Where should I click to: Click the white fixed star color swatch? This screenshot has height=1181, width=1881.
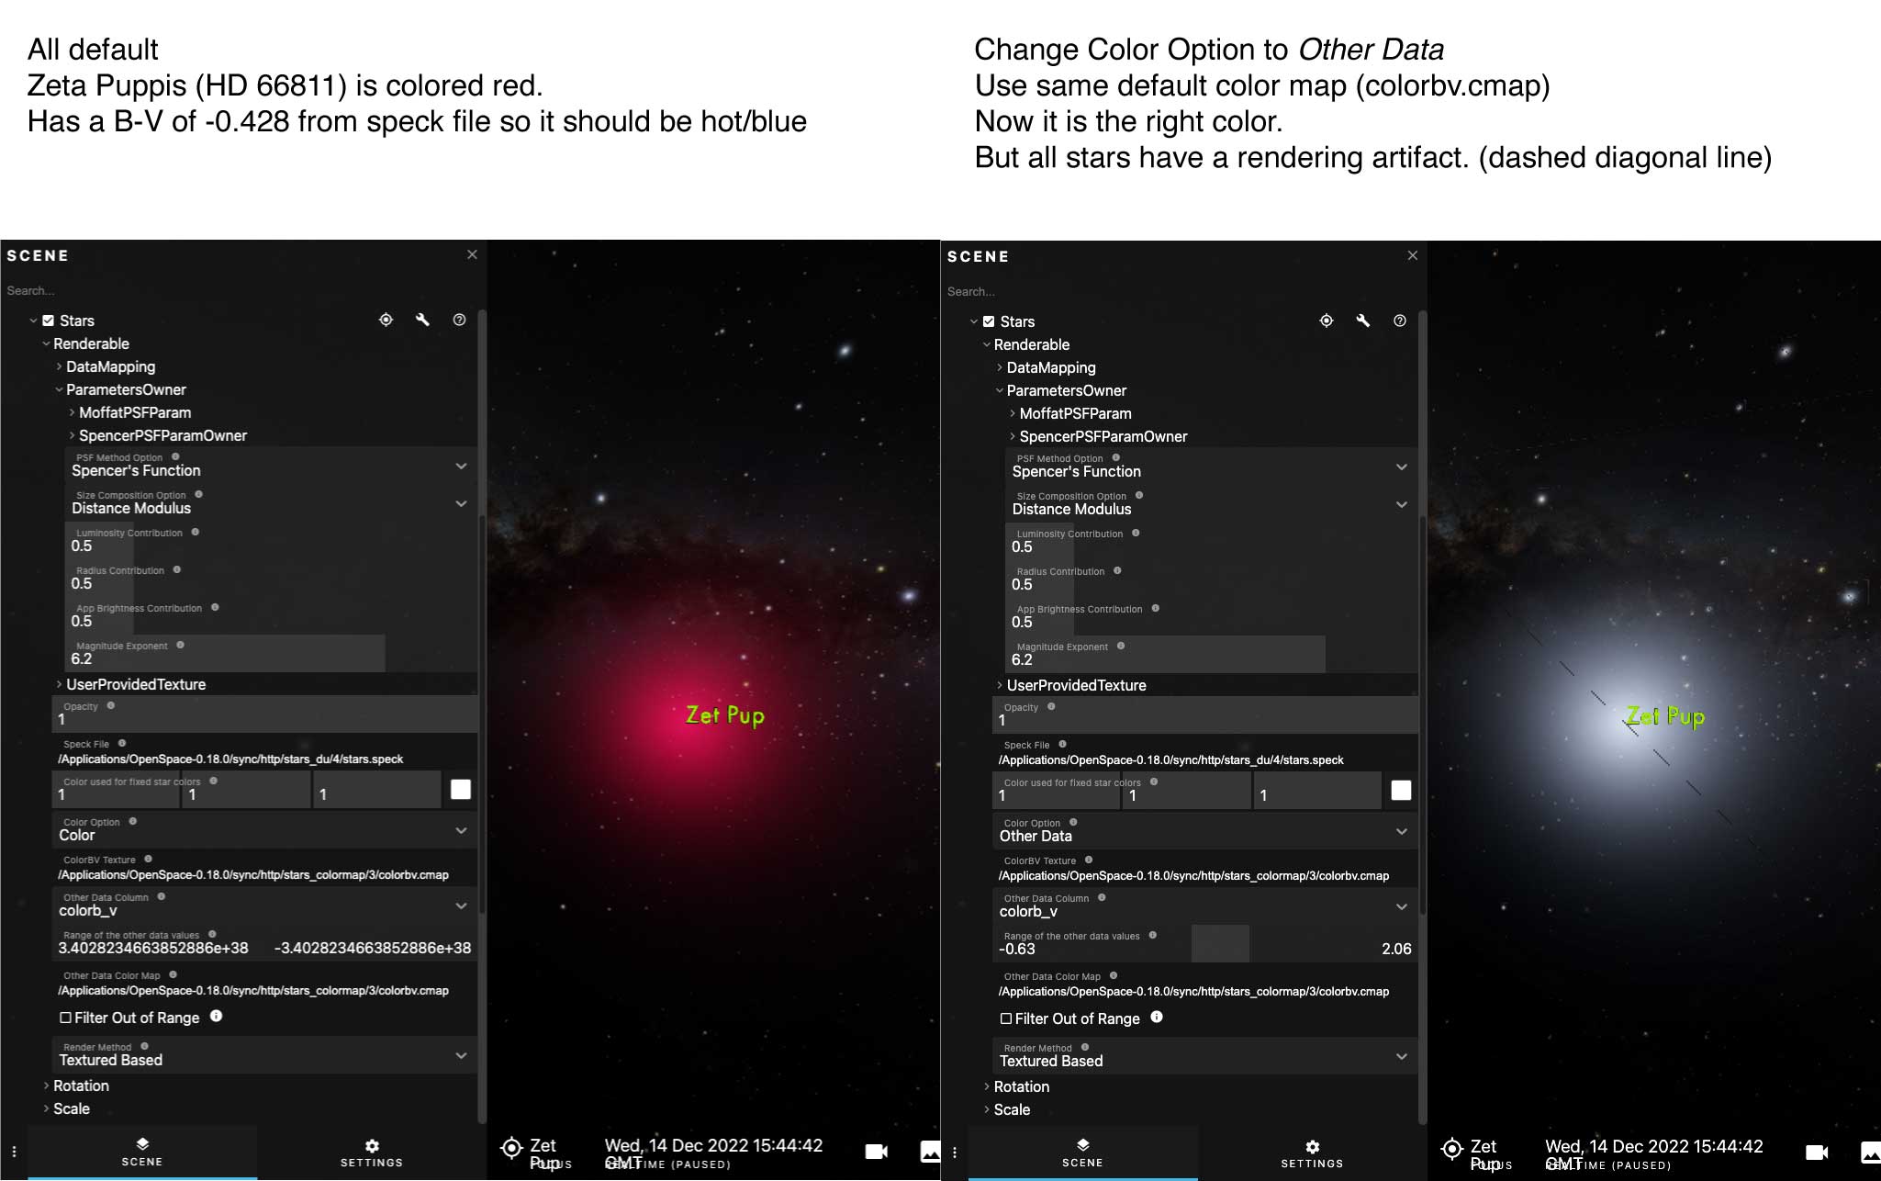pyautogui.click(x=460, y=789)
